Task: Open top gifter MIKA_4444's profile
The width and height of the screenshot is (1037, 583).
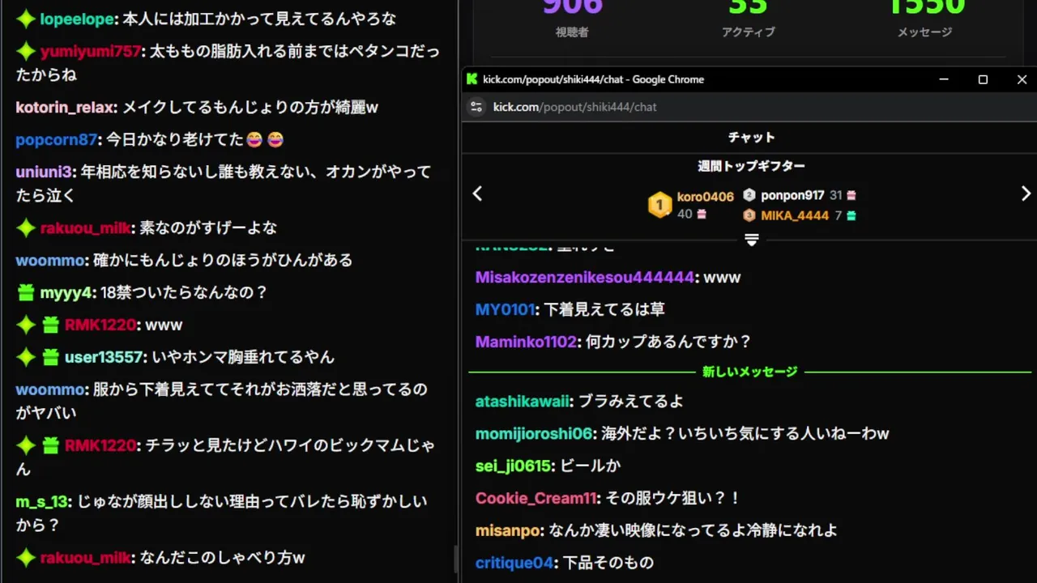Action: (x=795, y=215)
